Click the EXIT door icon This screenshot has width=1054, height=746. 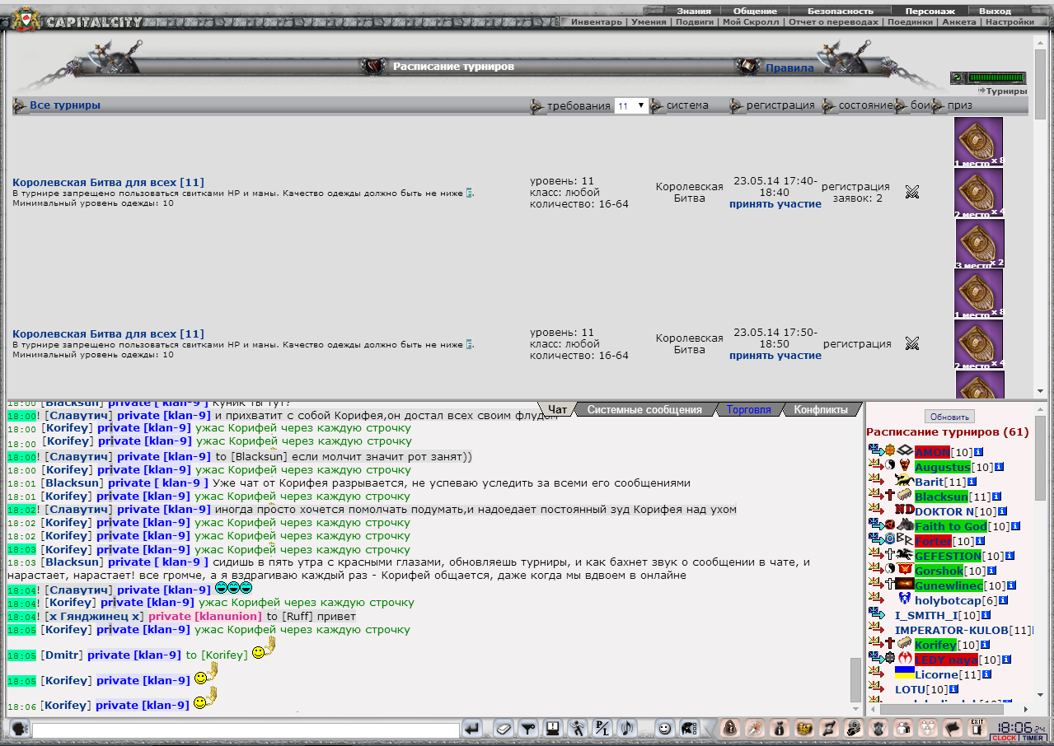[977, 729]
